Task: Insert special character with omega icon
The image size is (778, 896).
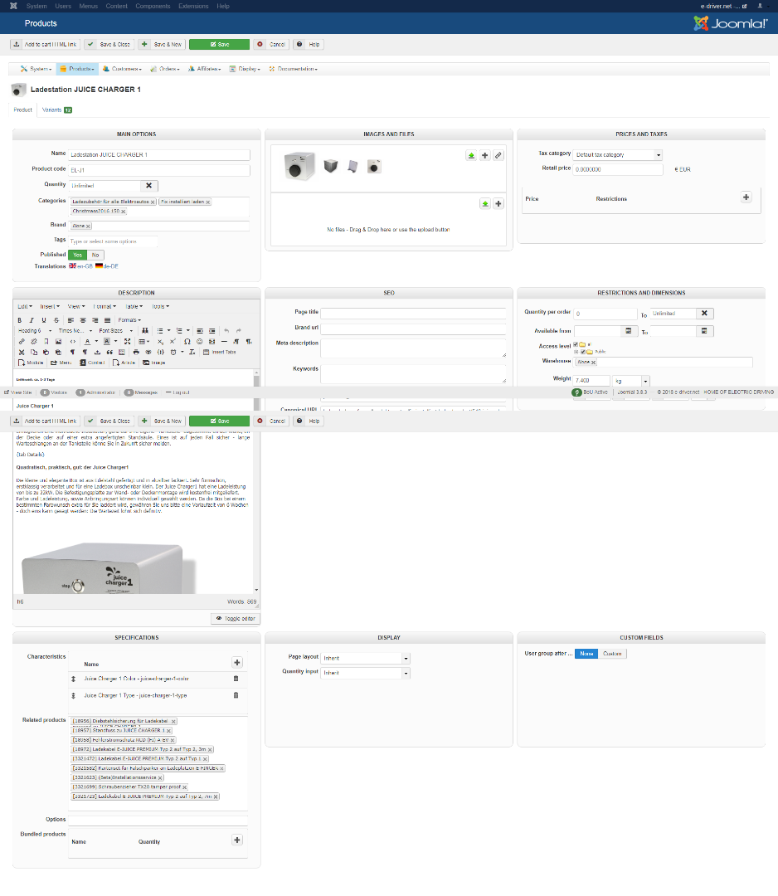Action: coord(187,342)
